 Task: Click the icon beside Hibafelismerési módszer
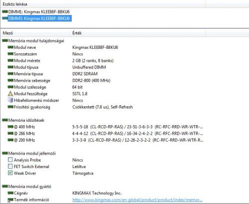(10, 100)
